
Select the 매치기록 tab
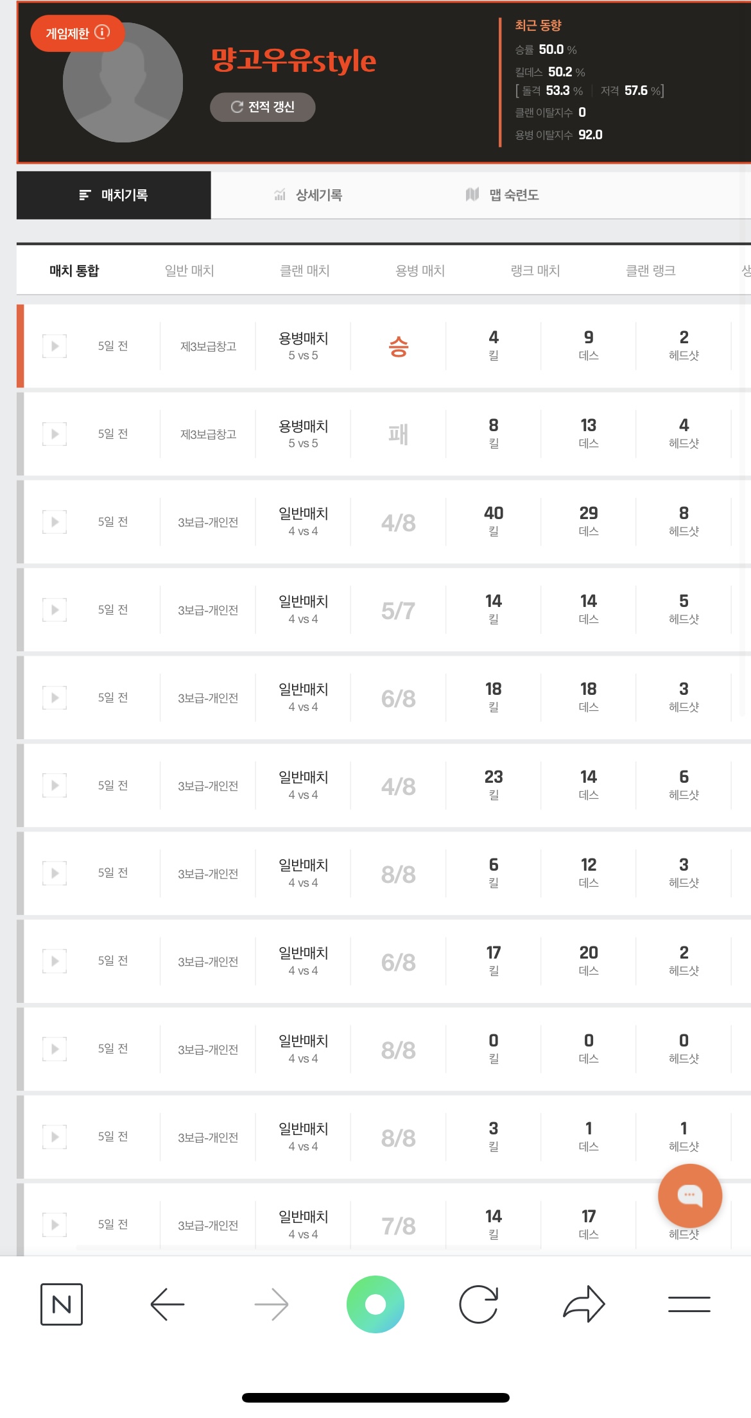pyautogui.click(x=114, y=195)
